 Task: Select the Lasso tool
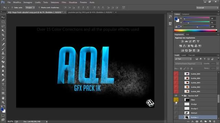coord(3,26)
